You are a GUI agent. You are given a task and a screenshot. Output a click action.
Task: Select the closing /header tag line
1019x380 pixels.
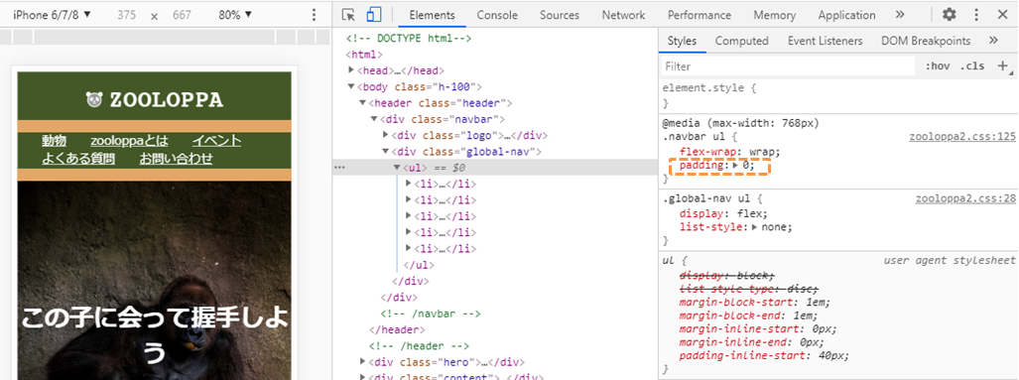(397, 330)
